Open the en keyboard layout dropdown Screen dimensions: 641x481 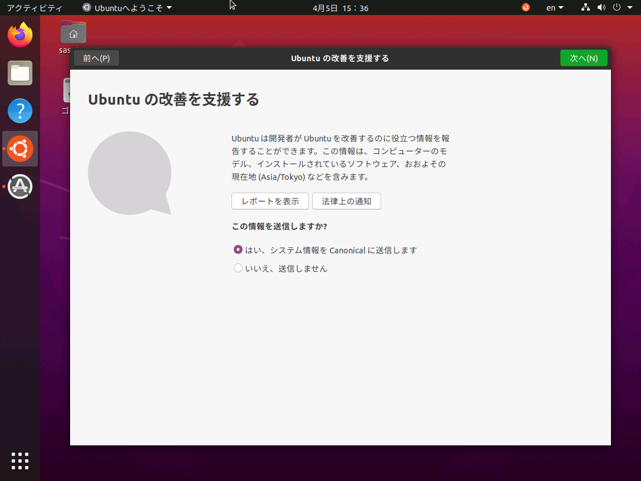(554, 8)
